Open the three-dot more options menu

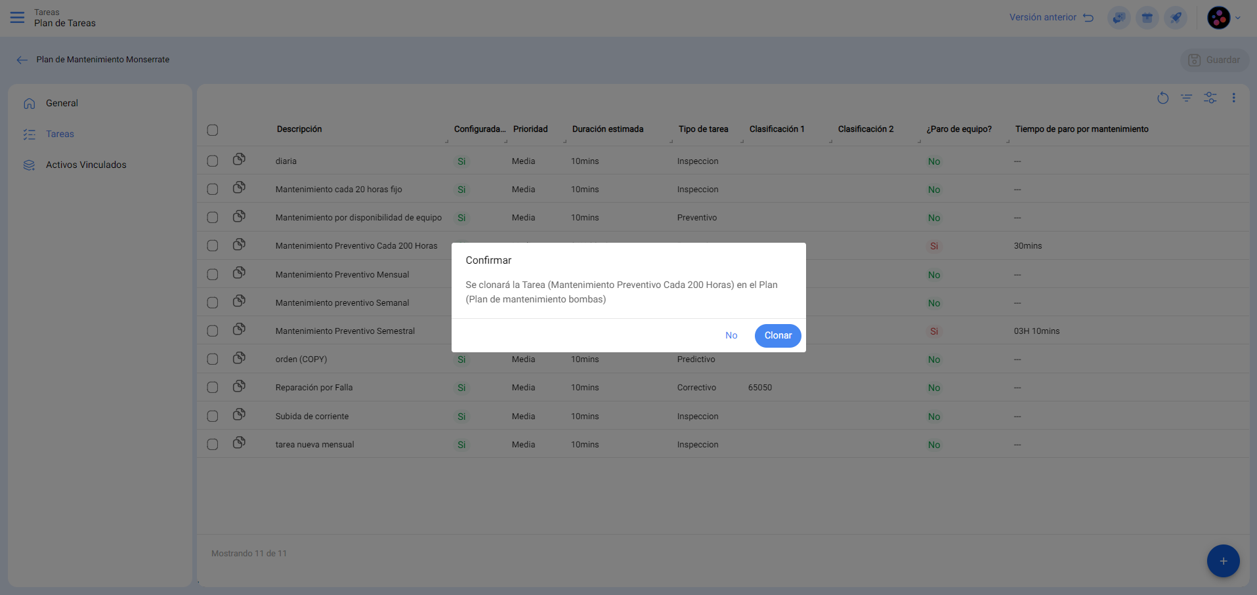[1233, 98]
